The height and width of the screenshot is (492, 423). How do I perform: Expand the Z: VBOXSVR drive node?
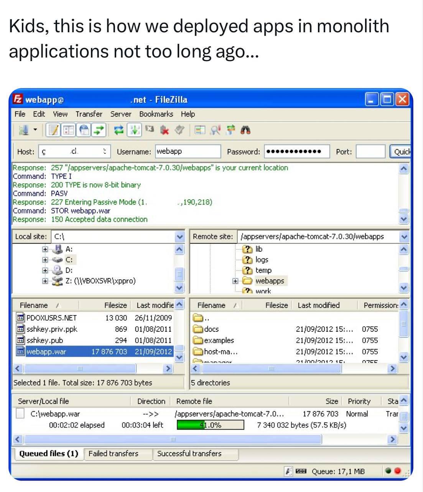tap(45, 281)
